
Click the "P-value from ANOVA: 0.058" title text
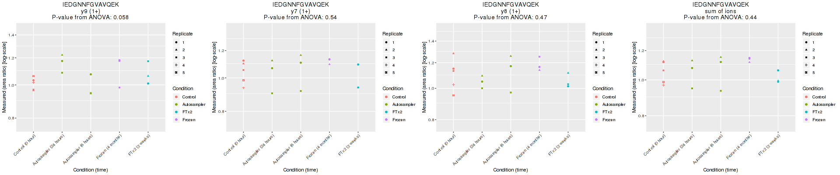tap(90, 17)
